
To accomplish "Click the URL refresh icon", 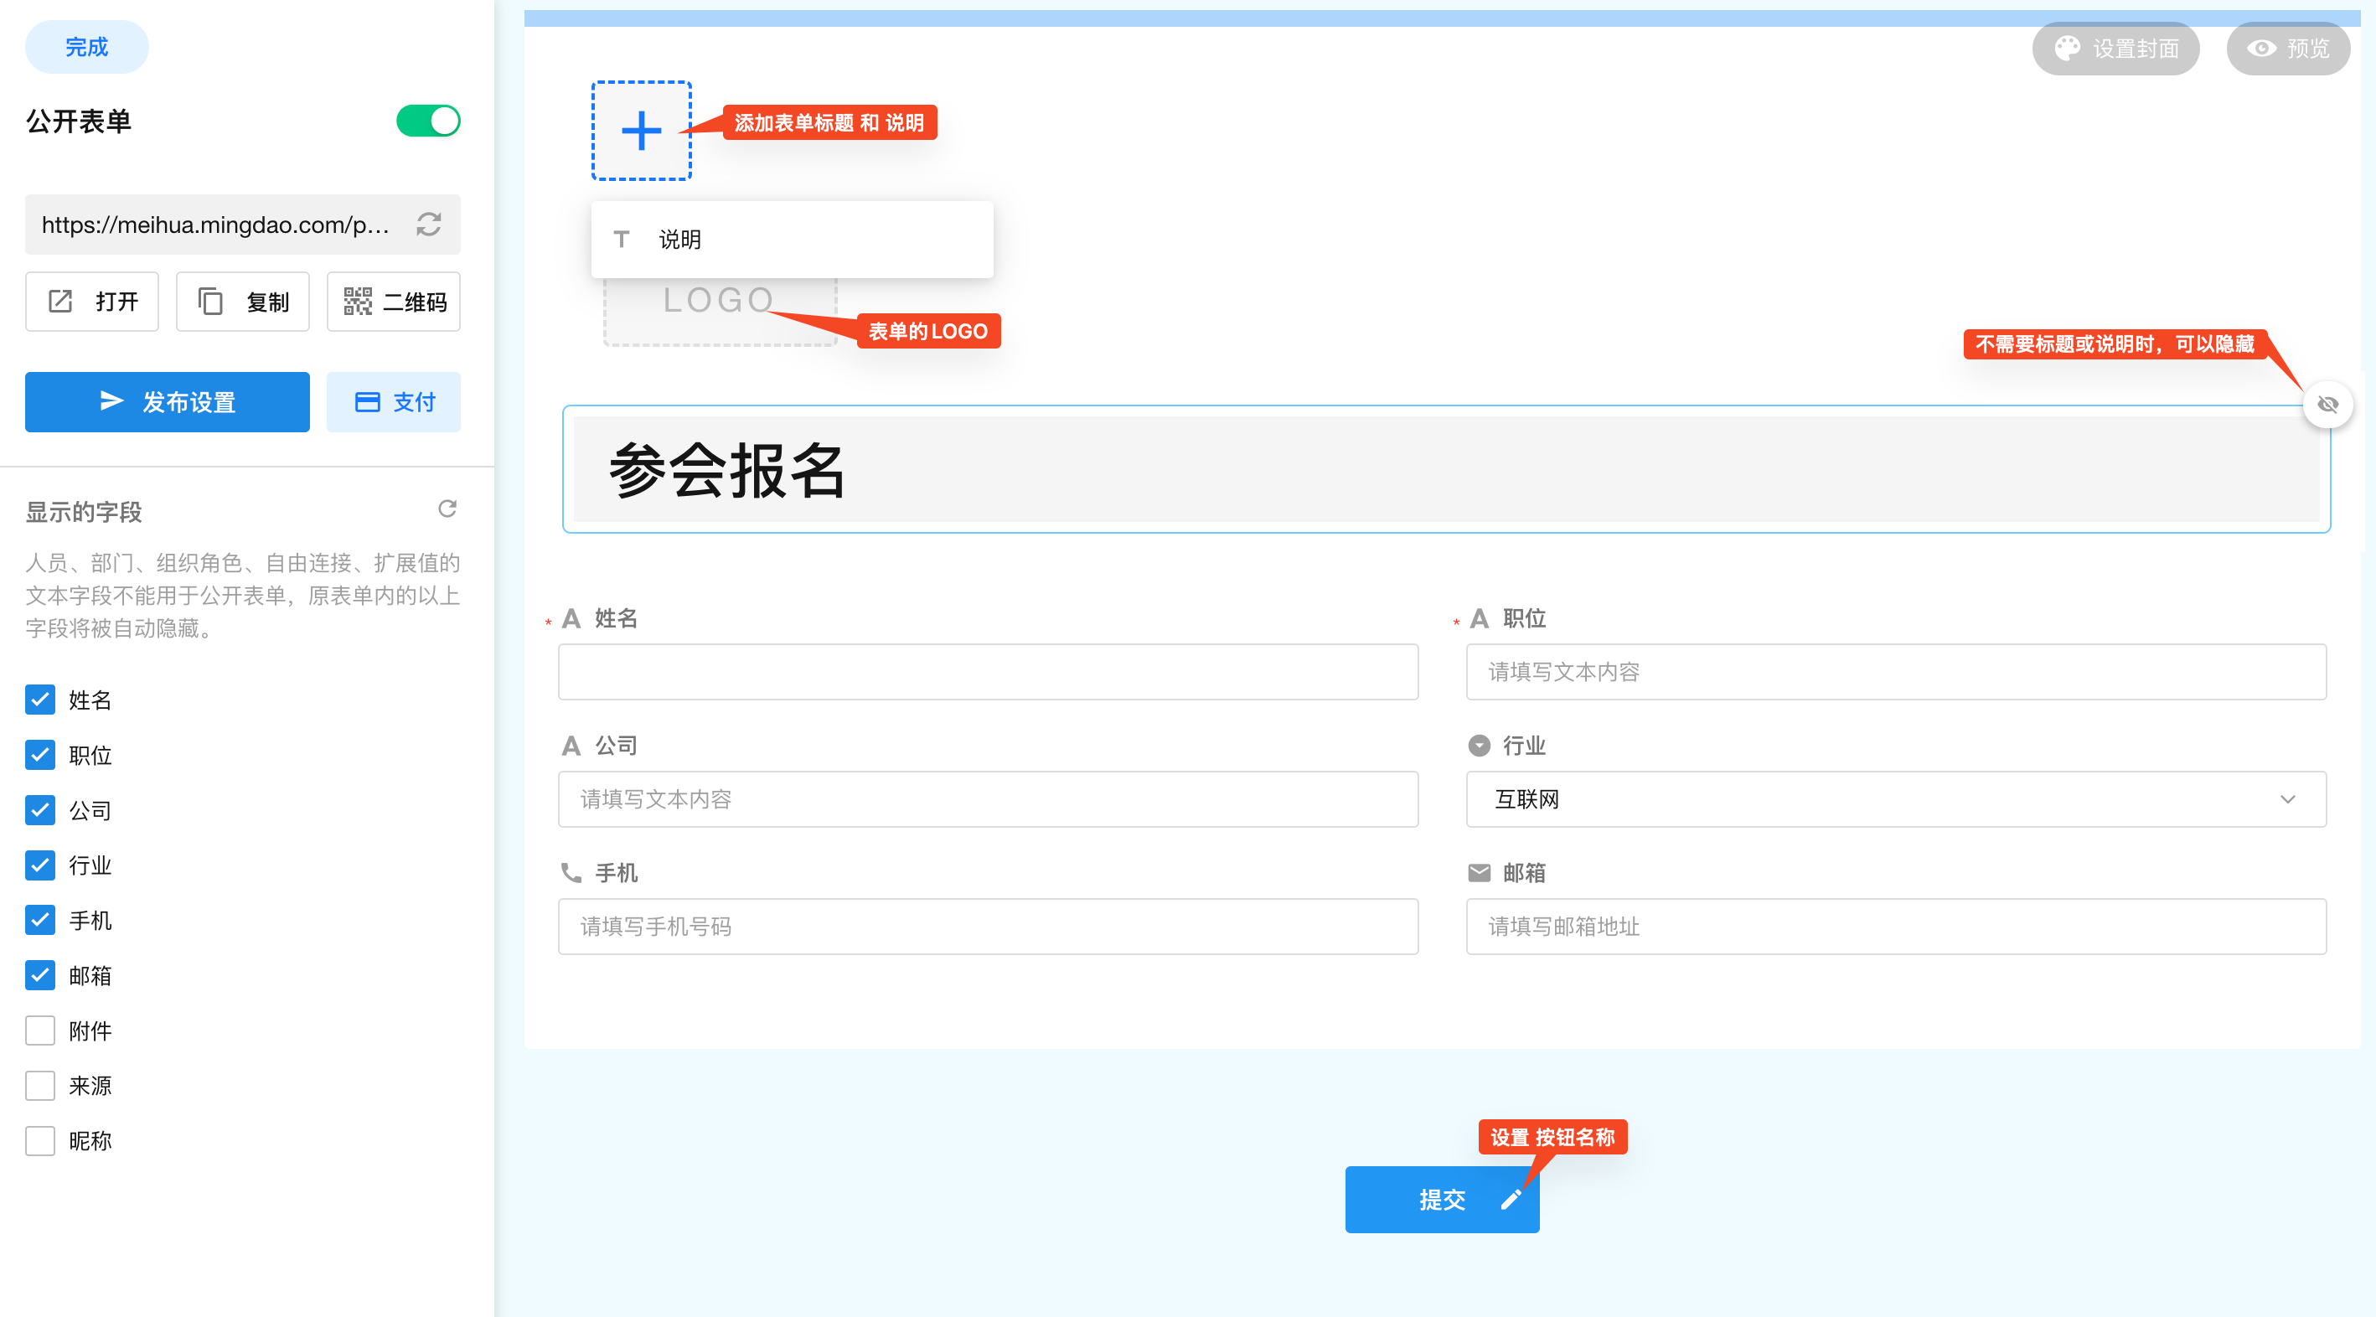I will (x=428, y=225).
